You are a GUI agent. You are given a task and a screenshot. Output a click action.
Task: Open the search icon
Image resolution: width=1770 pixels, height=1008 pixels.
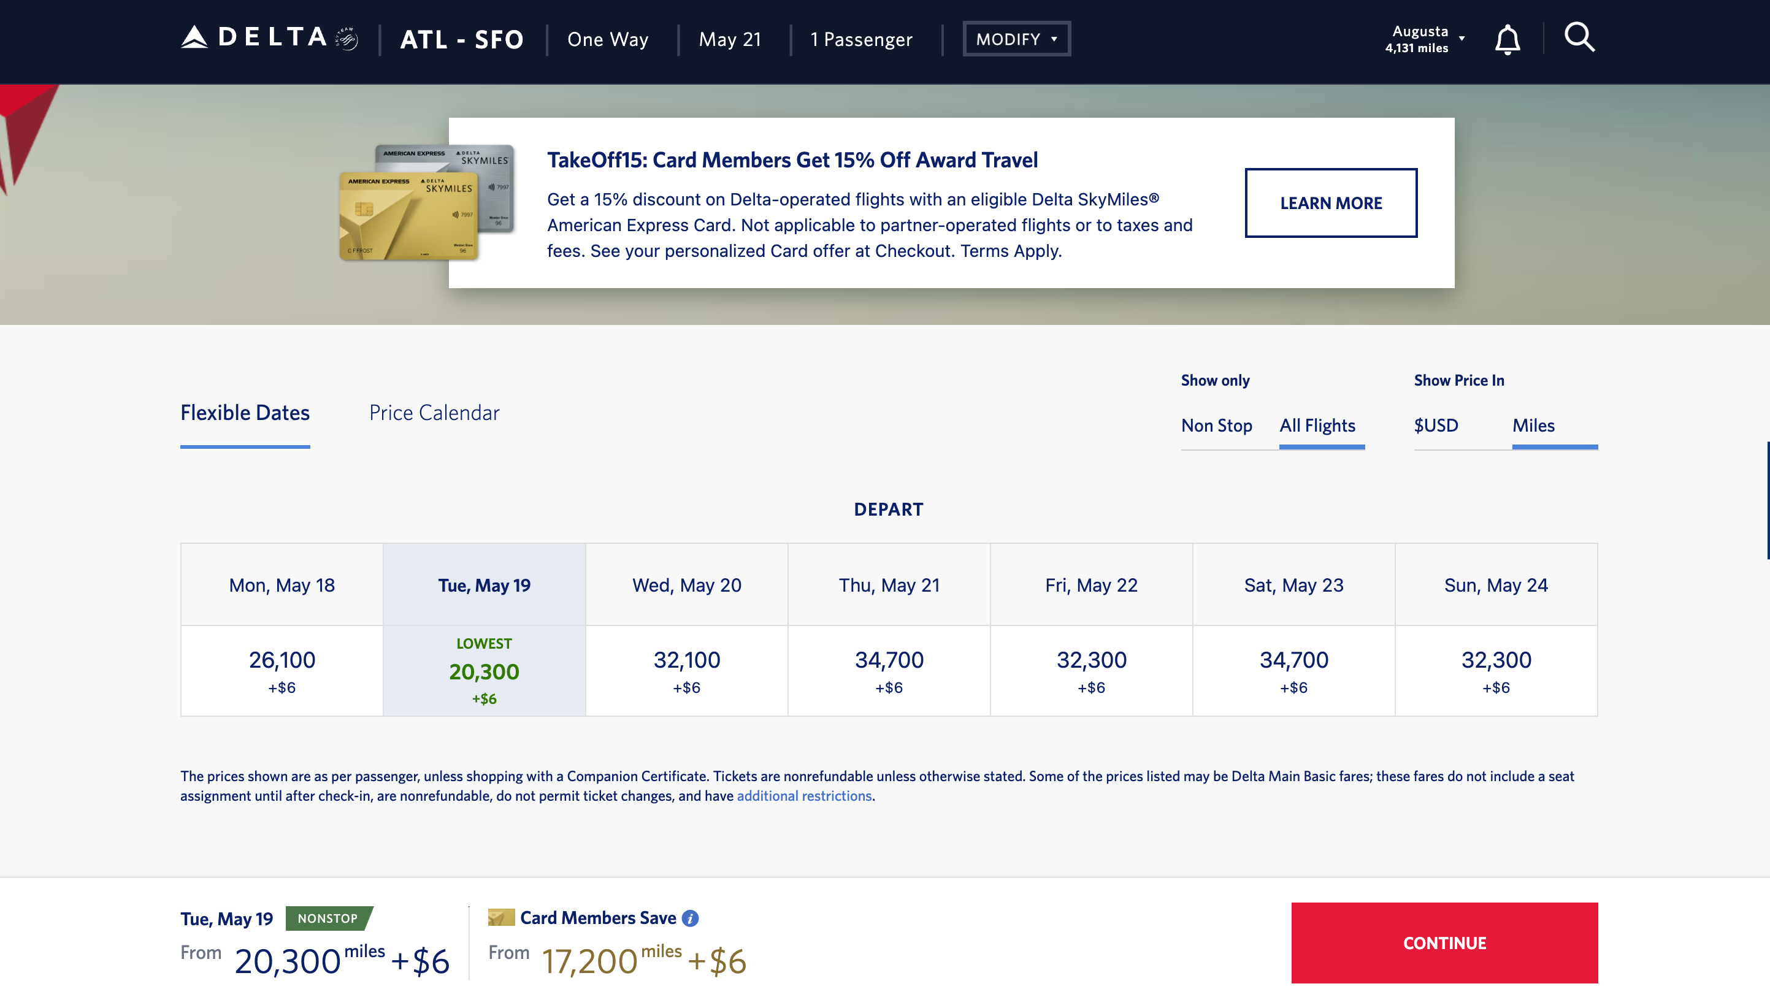(x=1581, y=38)
